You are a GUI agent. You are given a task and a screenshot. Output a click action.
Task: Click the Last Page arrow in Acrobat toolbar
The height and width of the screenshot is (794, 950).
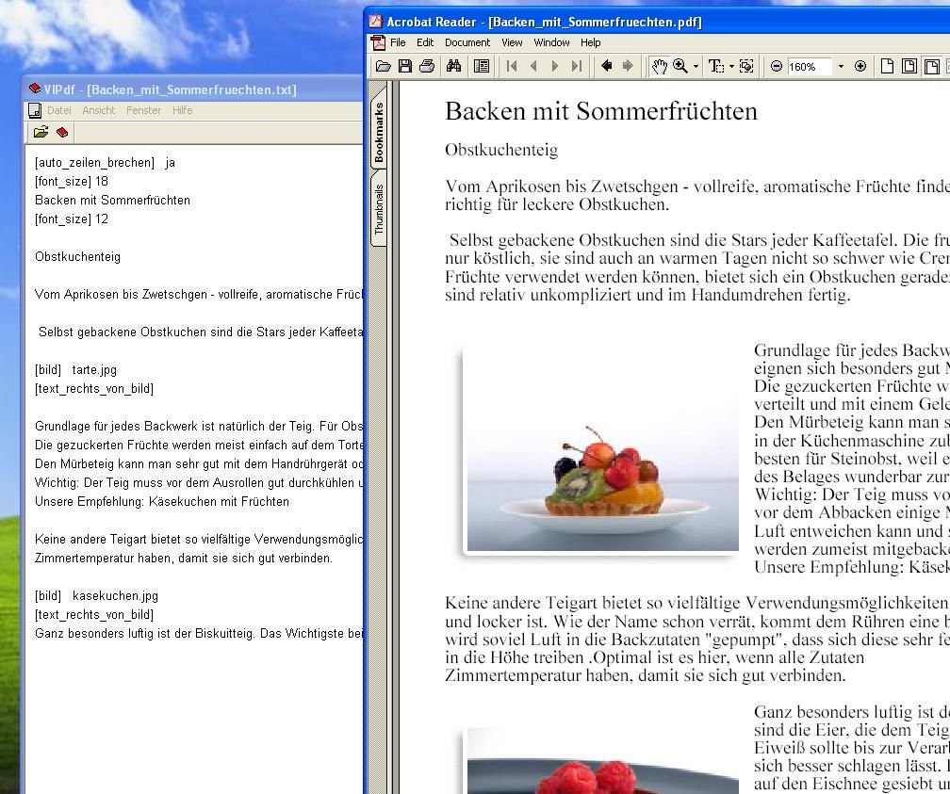577,66
